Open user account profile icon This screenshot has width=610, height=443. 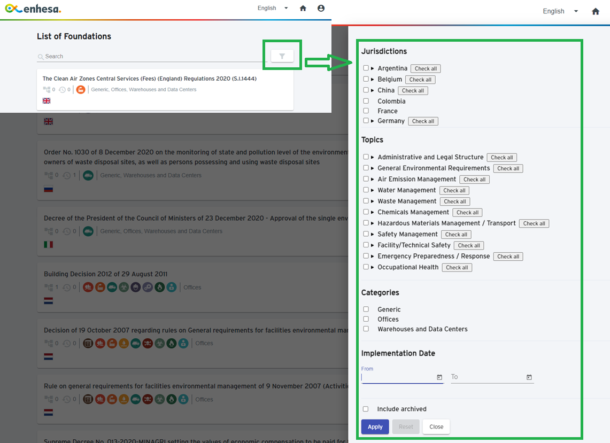[321, 8]
